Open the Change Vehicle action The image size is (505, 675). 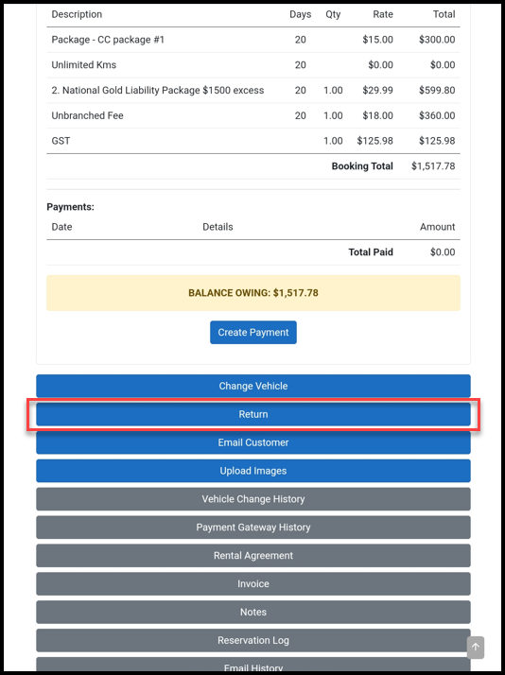pos(253,386)
